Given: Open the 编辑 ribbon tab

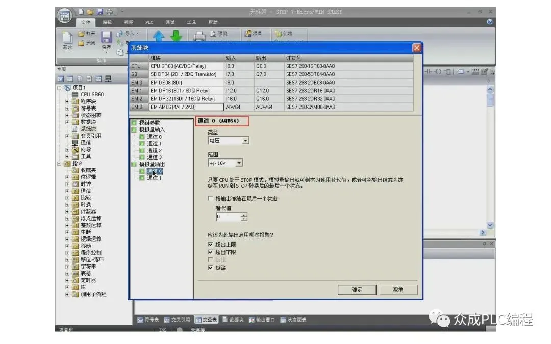Looking at the screenshot, I should point(107,22).
